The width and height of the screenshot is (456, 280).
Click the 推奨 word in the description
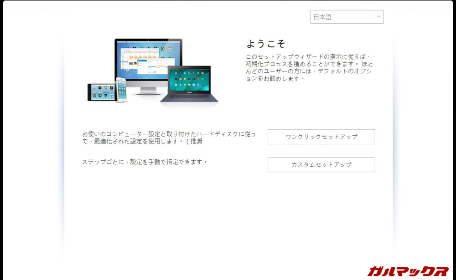tap(196, 142)
